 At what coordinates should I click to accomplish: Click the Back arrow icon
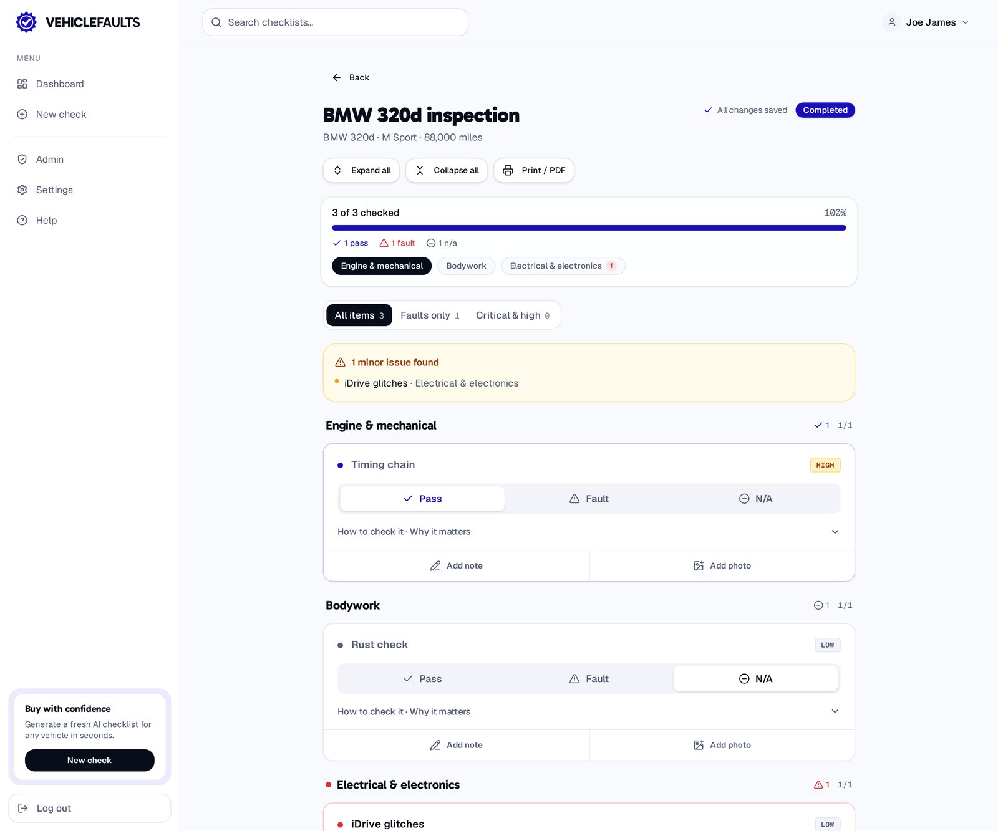(337, 78)
